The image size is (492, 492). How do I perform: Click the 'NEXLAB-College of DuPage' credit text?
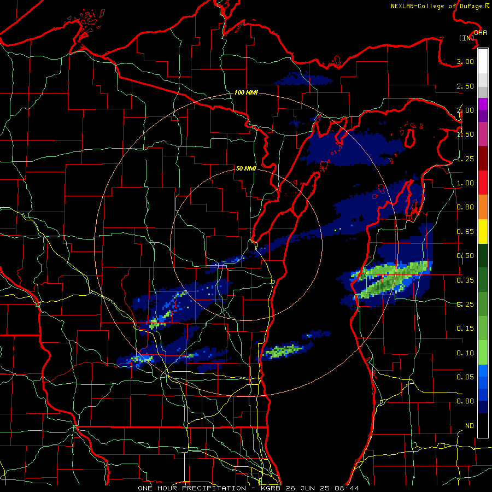pos(436,6)
